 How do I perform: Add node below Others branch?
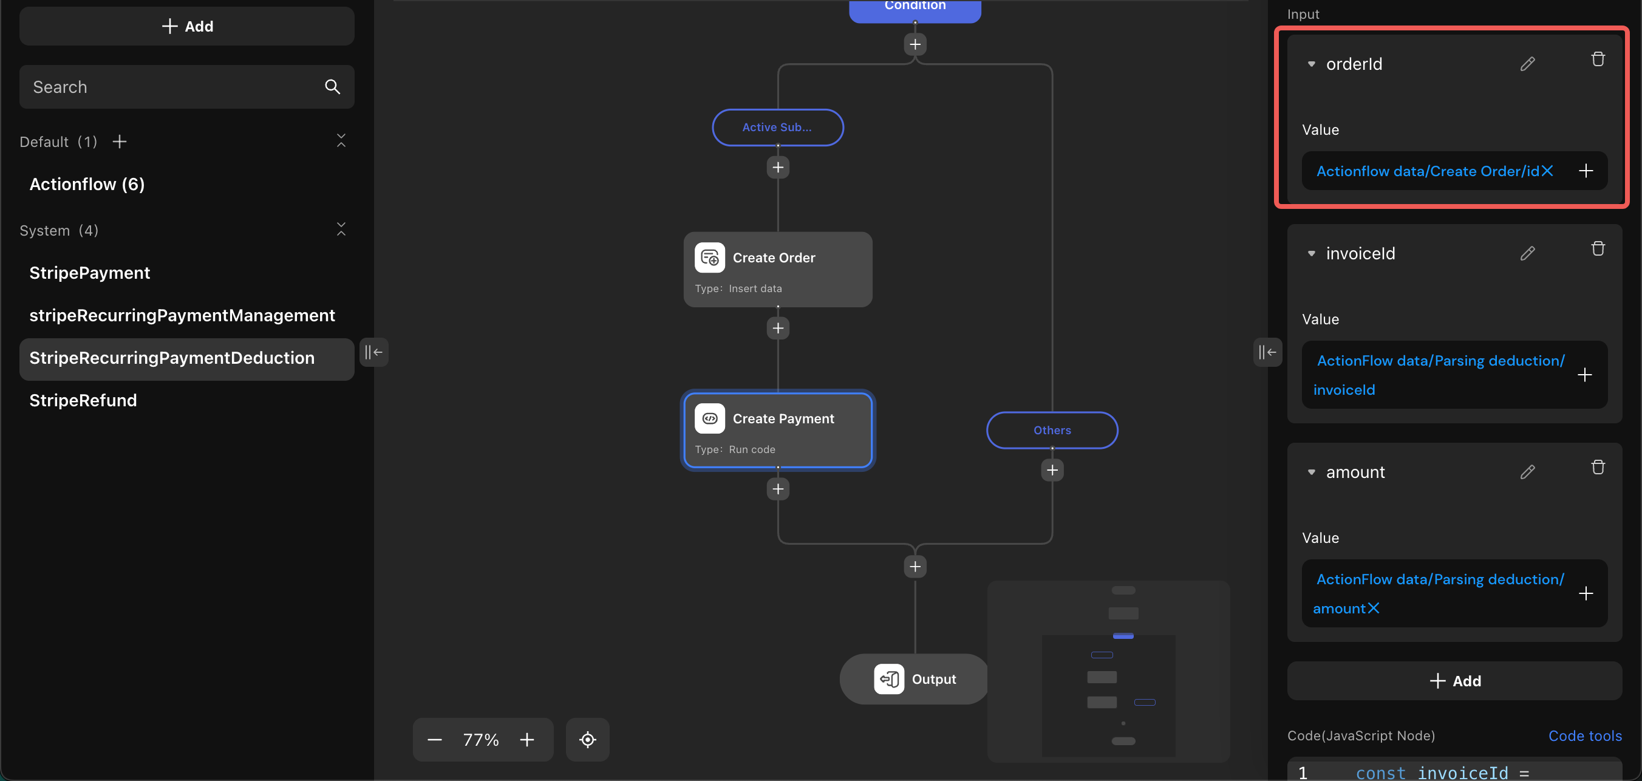click(1052, 471)
